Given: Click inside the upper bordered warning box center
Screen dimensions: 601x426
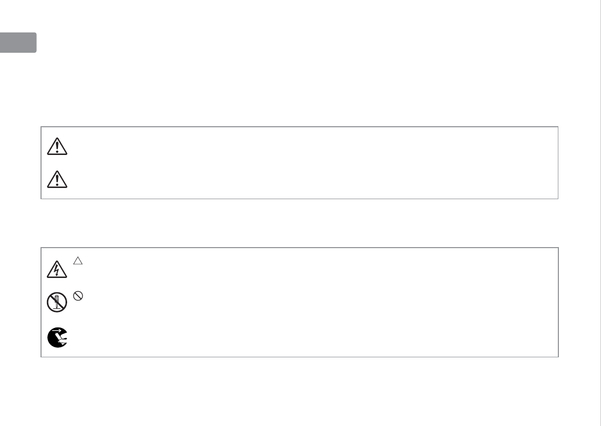Looking at the screenshot, I should coord(299,163).
